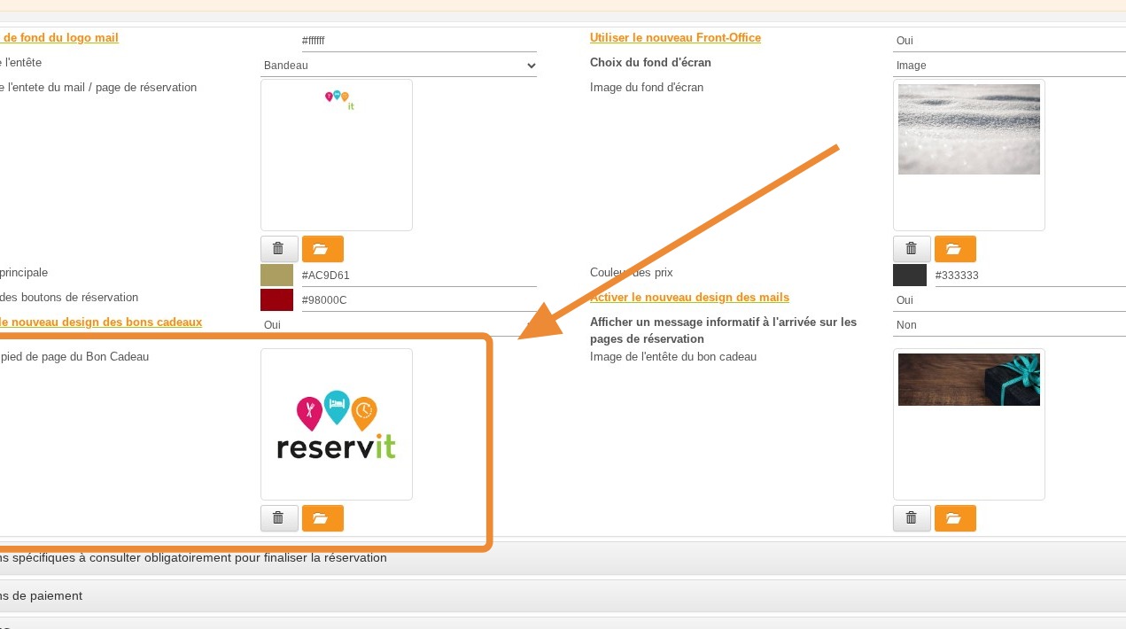1126x629 pixels.
Task: Browse files for background screen image
Action: (x=955, y=249)
